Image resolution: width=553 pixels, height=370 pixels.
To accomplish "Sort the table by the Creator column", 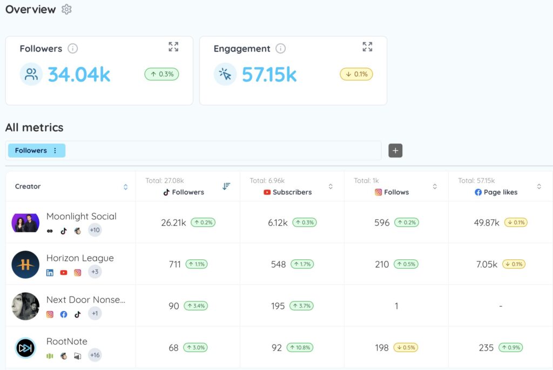I will 125,186.
